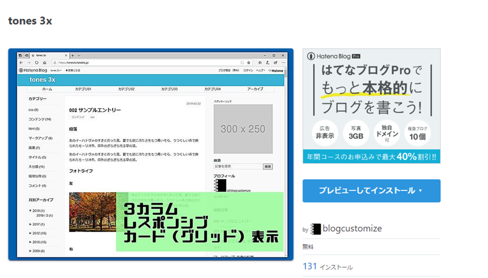The height and width of the screenshot is (278, 488).
Task: Select the "131 インストール" count text
Action: 327,267
